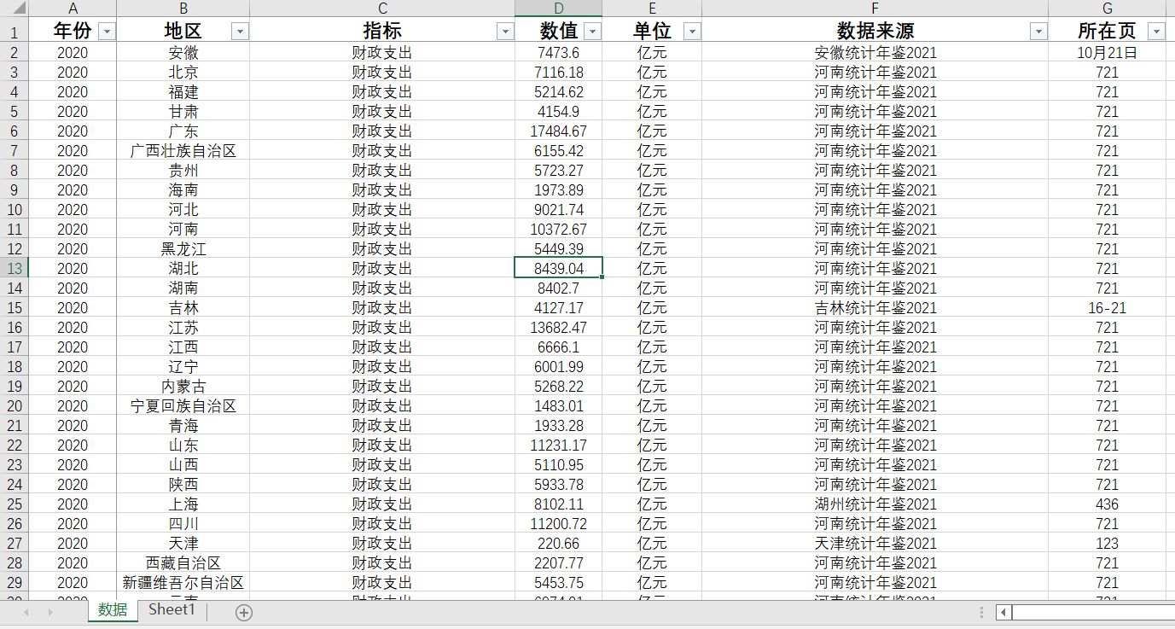Click the cell with value 7116.18
The height and width of the screenshot is (629, 1175).
pos(559,72)
